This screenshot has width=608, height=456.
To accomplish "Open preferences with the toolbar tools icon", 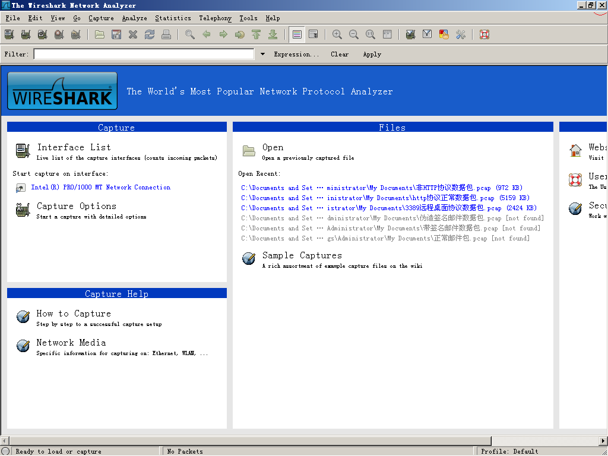I will [461, 34].
